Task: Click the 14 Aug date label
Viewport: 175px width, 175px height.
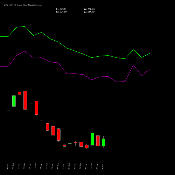Action: pos(36,167)
